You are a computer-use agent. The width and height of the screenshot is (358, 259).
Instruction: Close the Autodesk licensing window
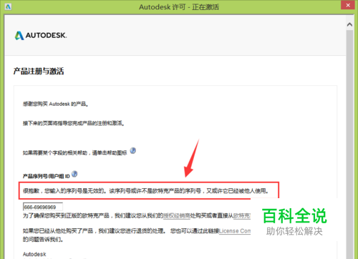click(348, 5)
